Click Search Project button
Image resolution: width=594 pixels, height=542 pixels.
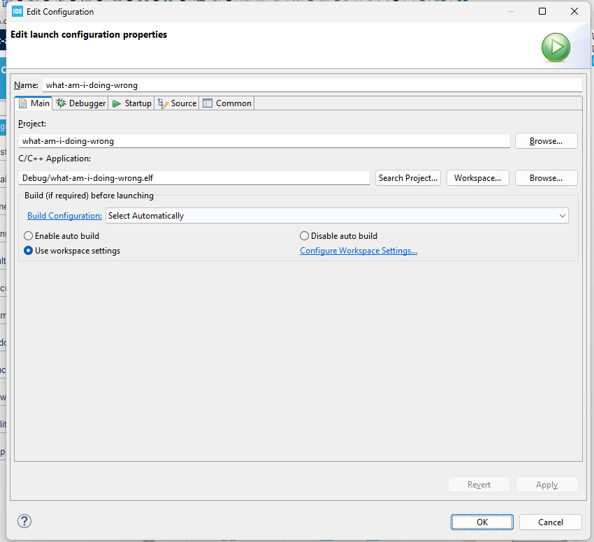click(408, 178)
